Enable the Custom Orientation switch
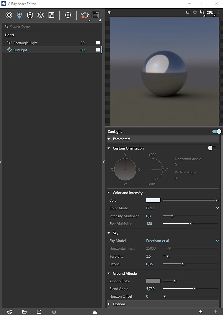Screen dimensions: 223x315 (212, 148)
